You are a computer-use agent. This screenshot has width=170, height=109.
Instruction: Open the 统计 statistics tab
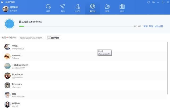[x=122, y=8]
